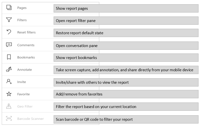Select the Invite menu label

click(x=22, y=82)
